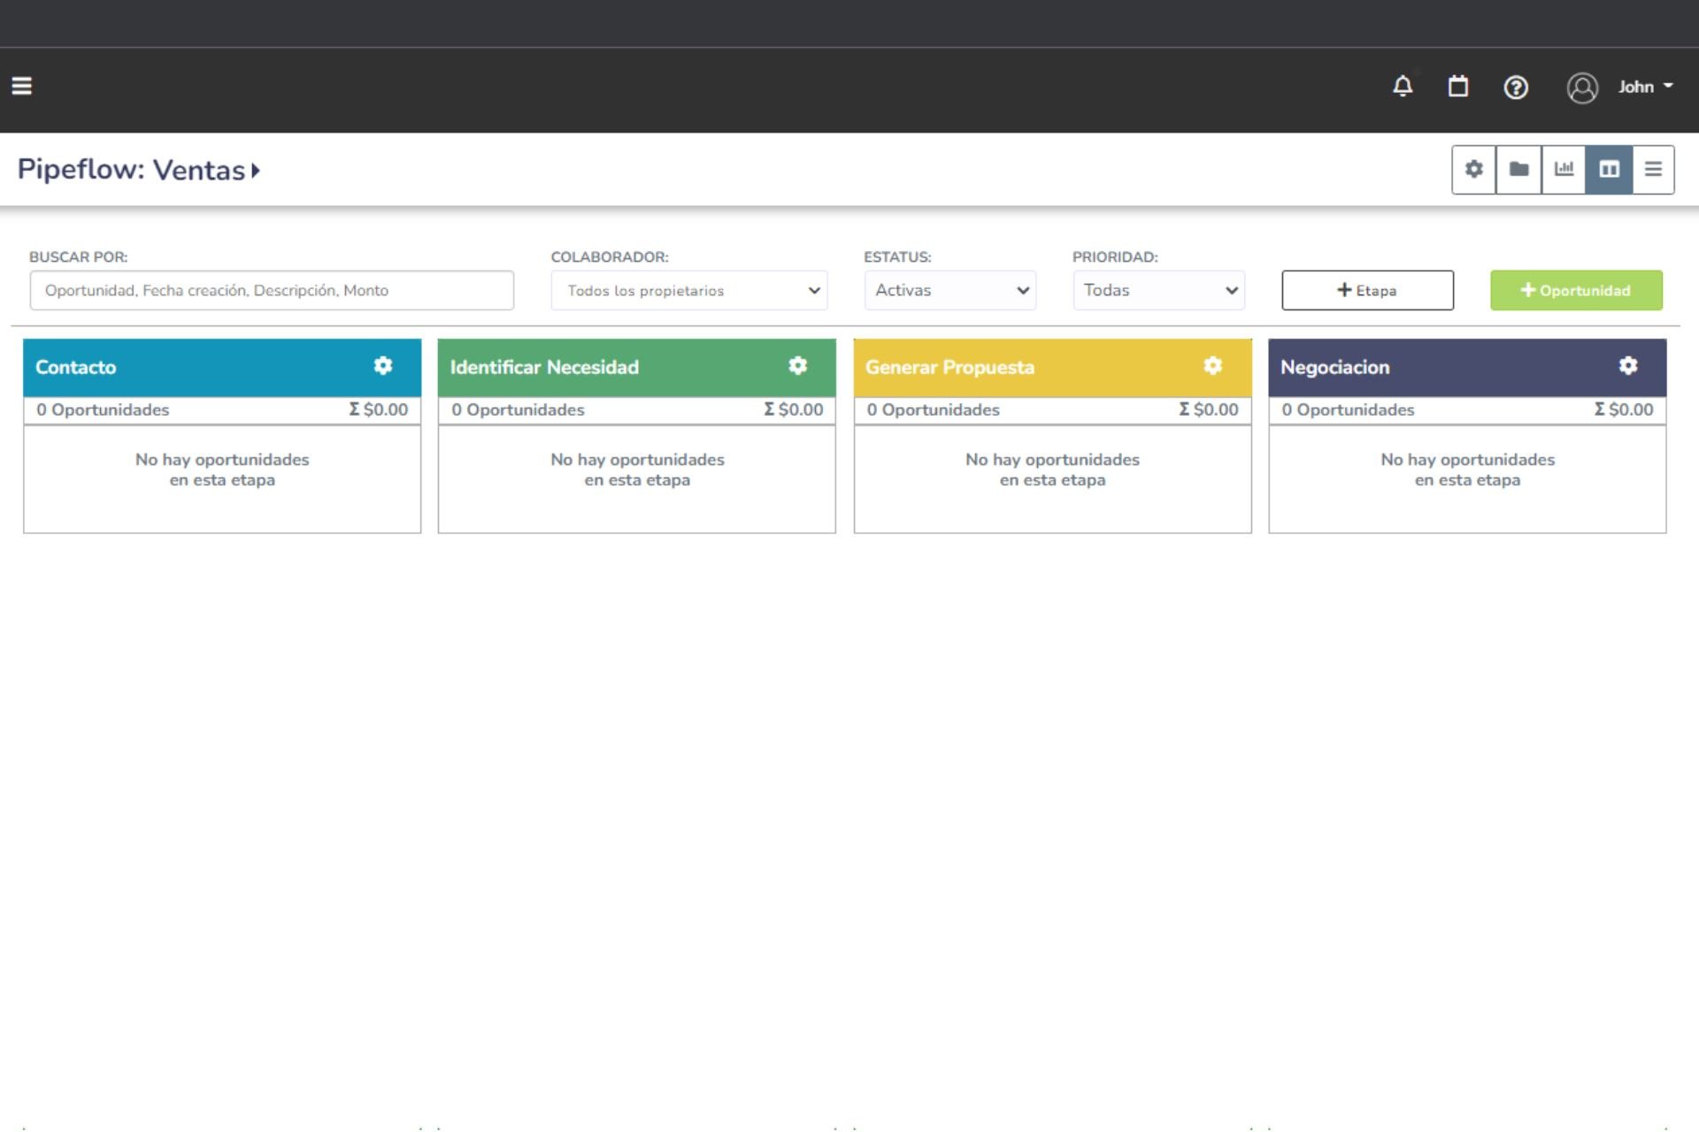Open Identificar Necesidad stage gear

(797, 366)
